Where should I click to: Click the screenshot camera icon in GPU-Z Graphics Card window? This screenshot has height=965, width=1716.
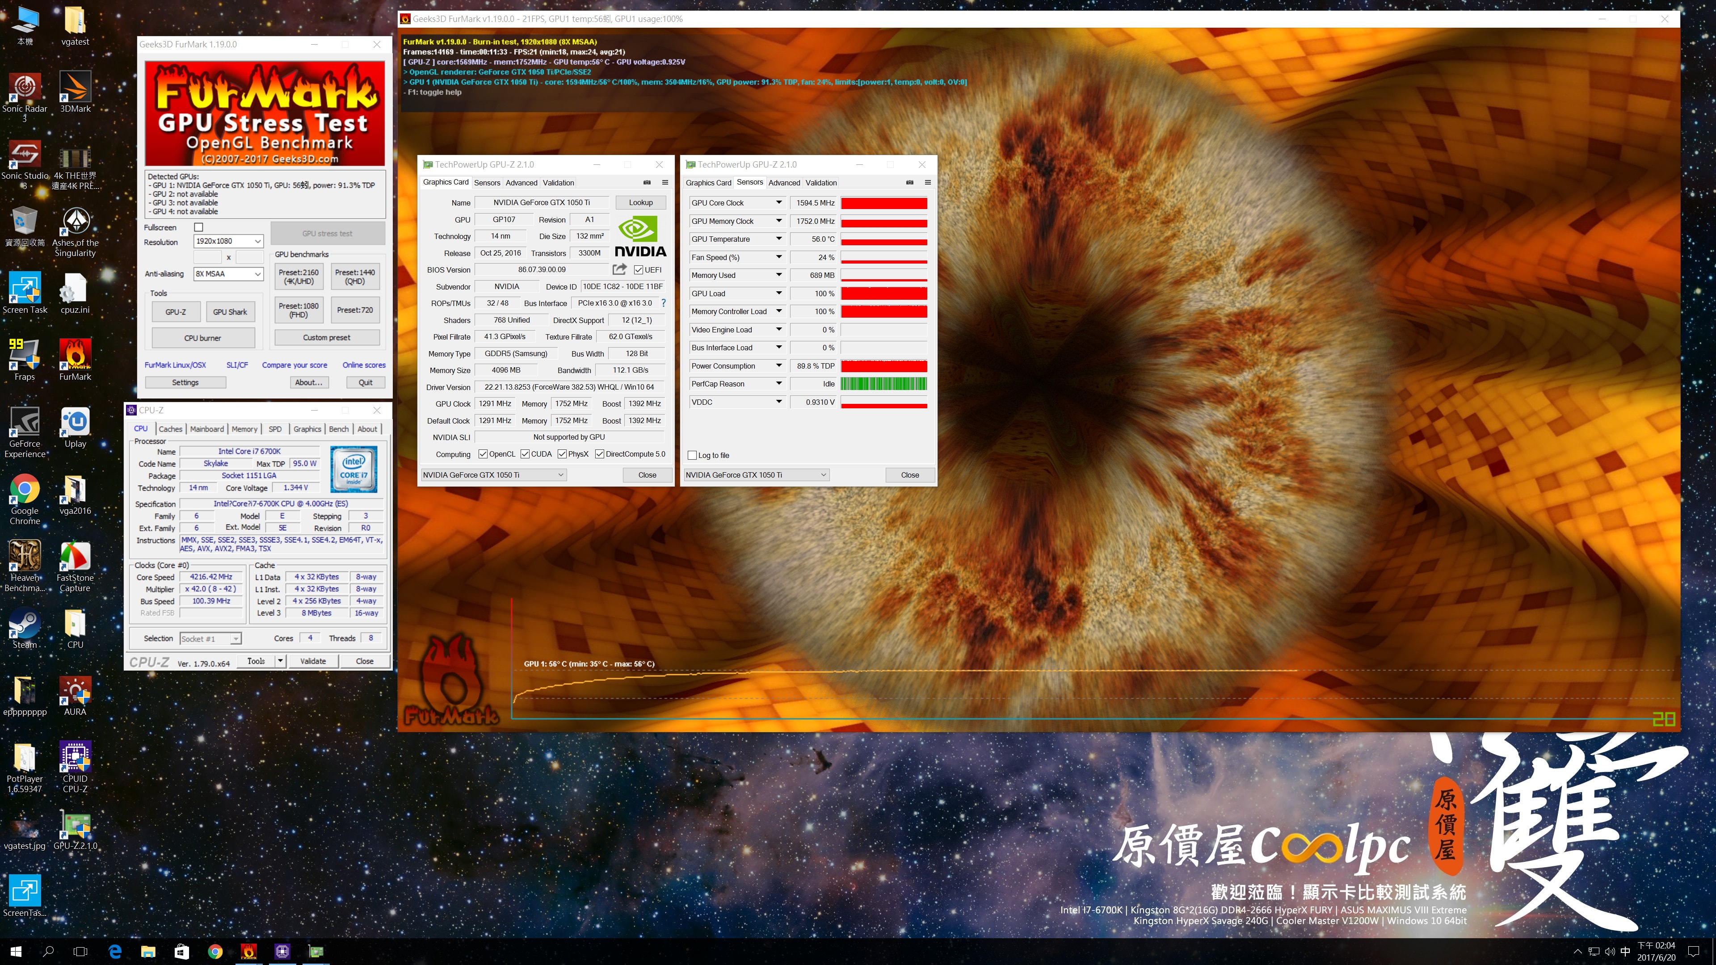point(647,182)
